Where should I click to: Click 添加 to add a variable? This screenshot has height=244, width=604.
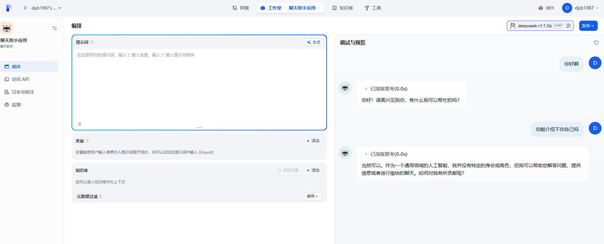tap(313, 141)
